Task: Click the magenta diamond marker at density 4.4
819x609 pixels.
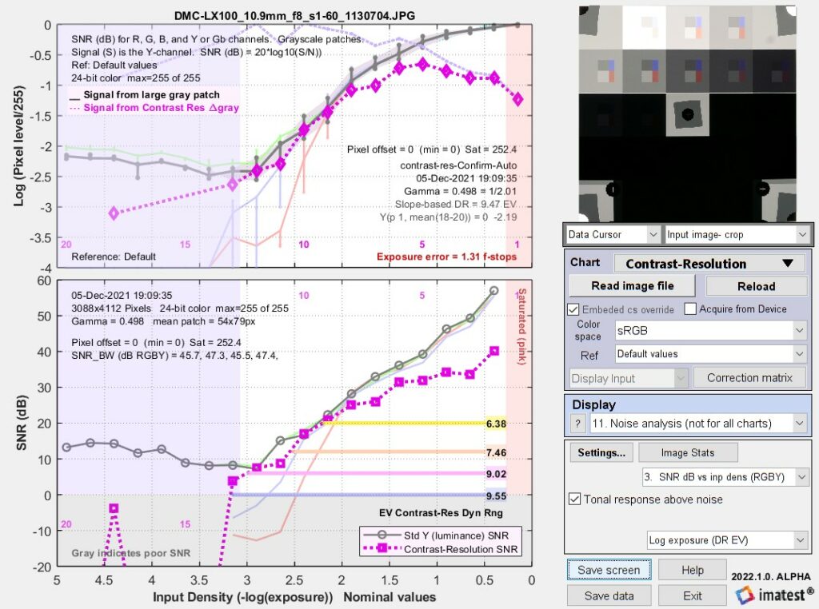Action: (114, 213)
